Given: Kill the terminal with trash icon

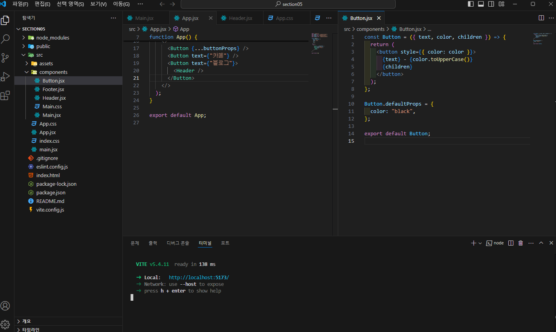Looking at the screenshot, I should coord(521,243).
